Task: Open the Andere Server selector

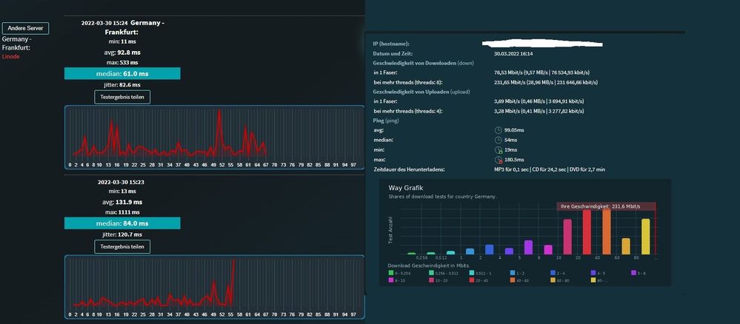Action: click(25, 28)
